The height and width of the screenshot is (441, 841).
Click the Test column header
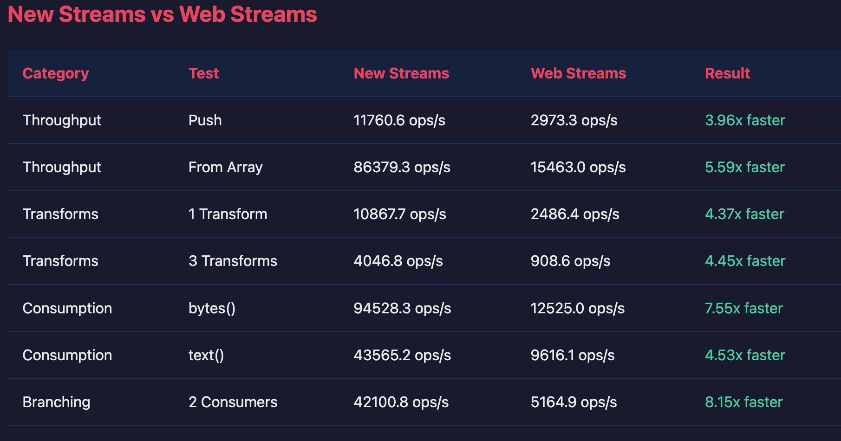pos(203,73)
